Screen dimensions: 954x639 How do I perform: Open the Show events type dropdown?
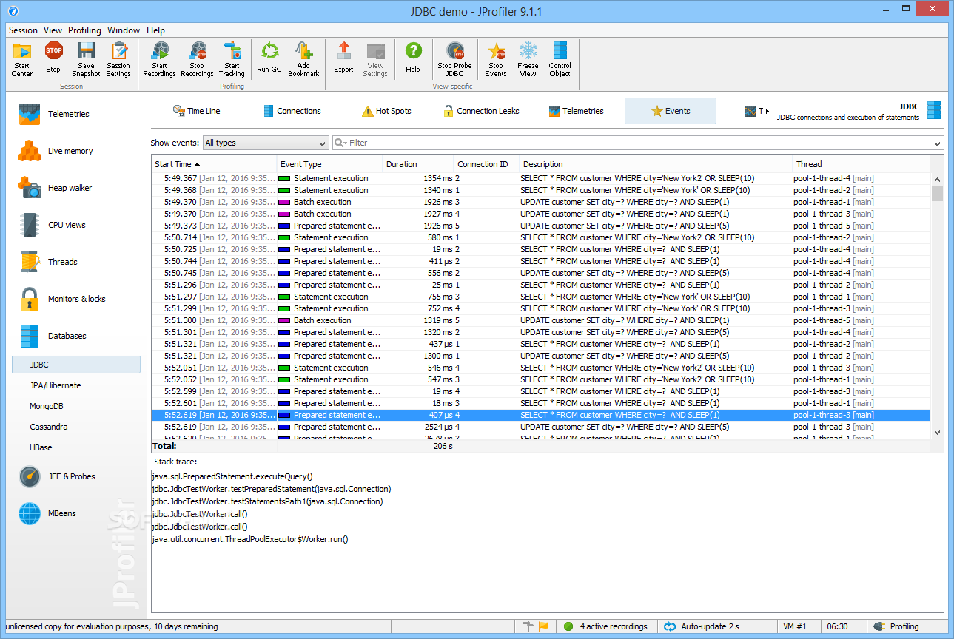(x=266, y=143)
